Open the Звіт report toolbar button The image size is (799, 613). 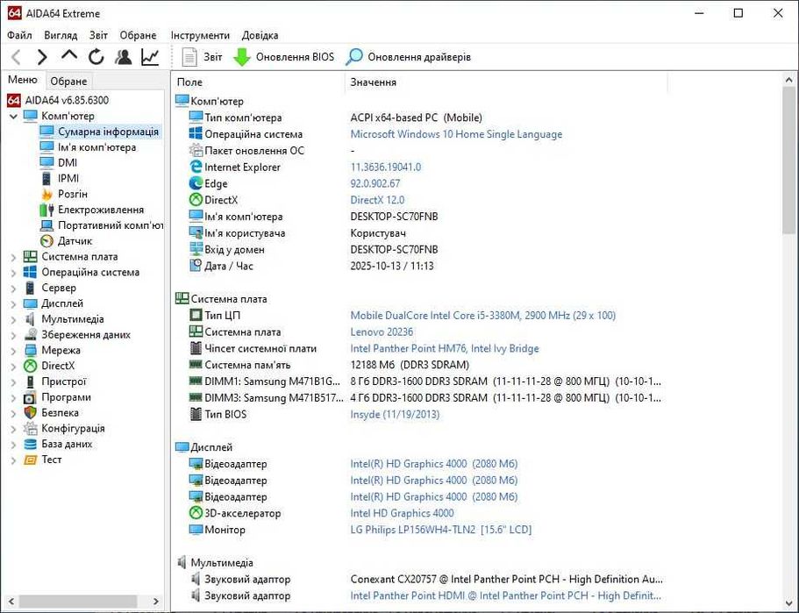point(203,56)
